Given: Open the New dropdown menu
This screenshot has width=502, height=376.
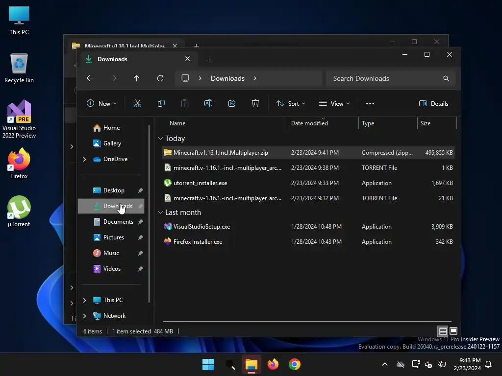Looking at the screenshot, I should 101,104.
